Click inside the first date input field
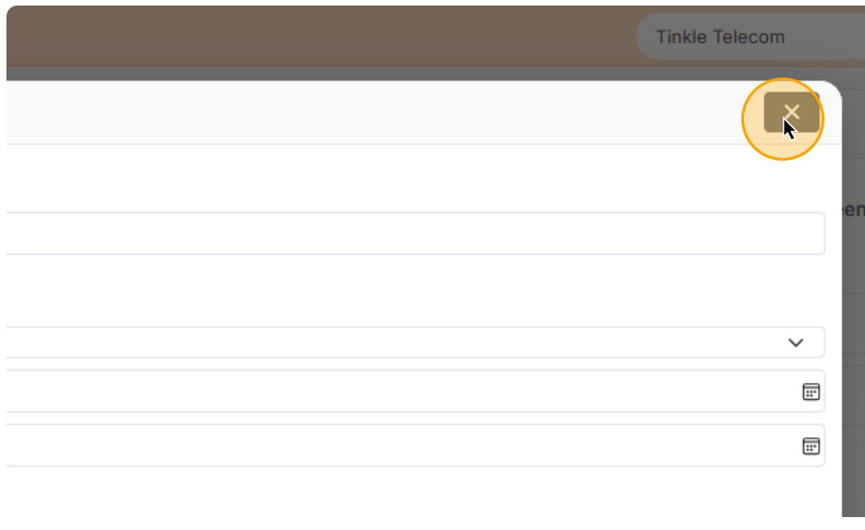The width and height of the screenshot is (865, 530). [x=397, y=391]
